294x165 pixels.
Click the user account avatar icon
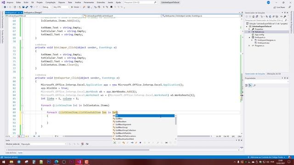click(268, 2)
